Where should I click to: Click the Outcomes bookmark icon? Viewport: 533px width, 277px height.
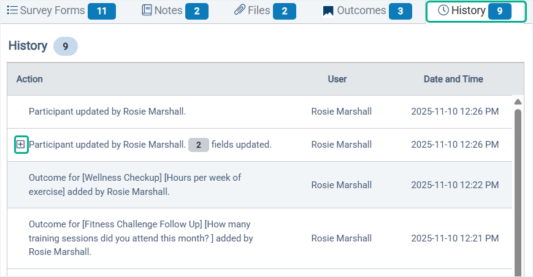coord(328,11)
